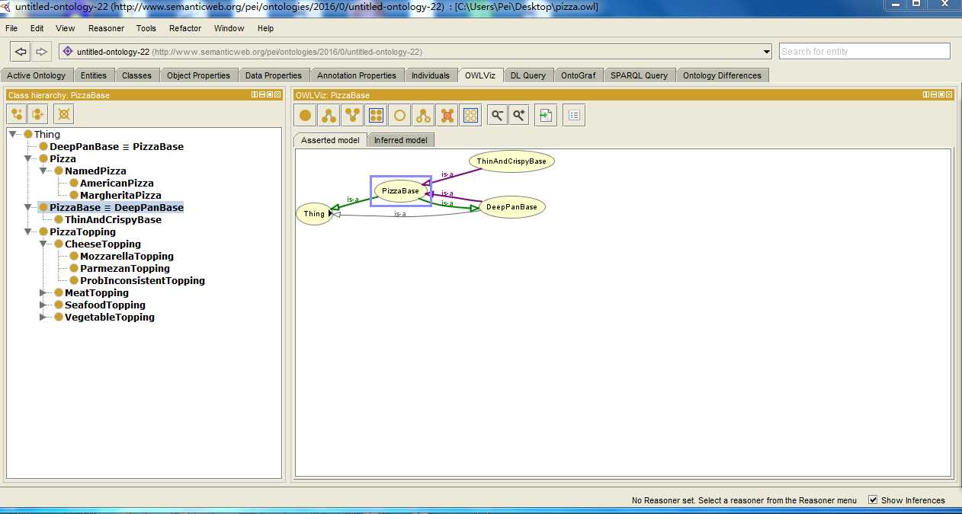The width and height of the screenshot is (962, 514).
Task: Select AmericanPizza in the class tree
Action: coord(117,183)
